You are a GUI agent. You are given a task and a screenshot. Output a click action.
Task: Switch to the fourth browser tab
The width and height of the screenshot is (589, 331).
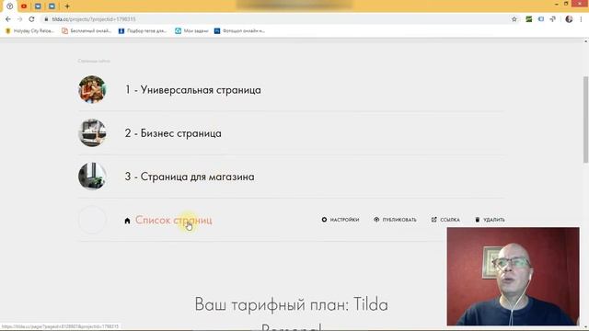(52, 6)
